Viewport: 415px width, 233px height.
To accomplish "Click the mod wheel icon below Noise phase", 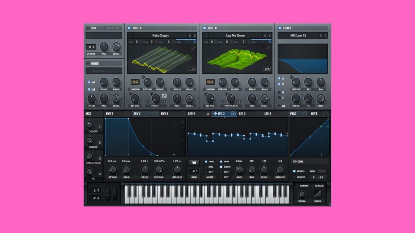I will 93,82.
